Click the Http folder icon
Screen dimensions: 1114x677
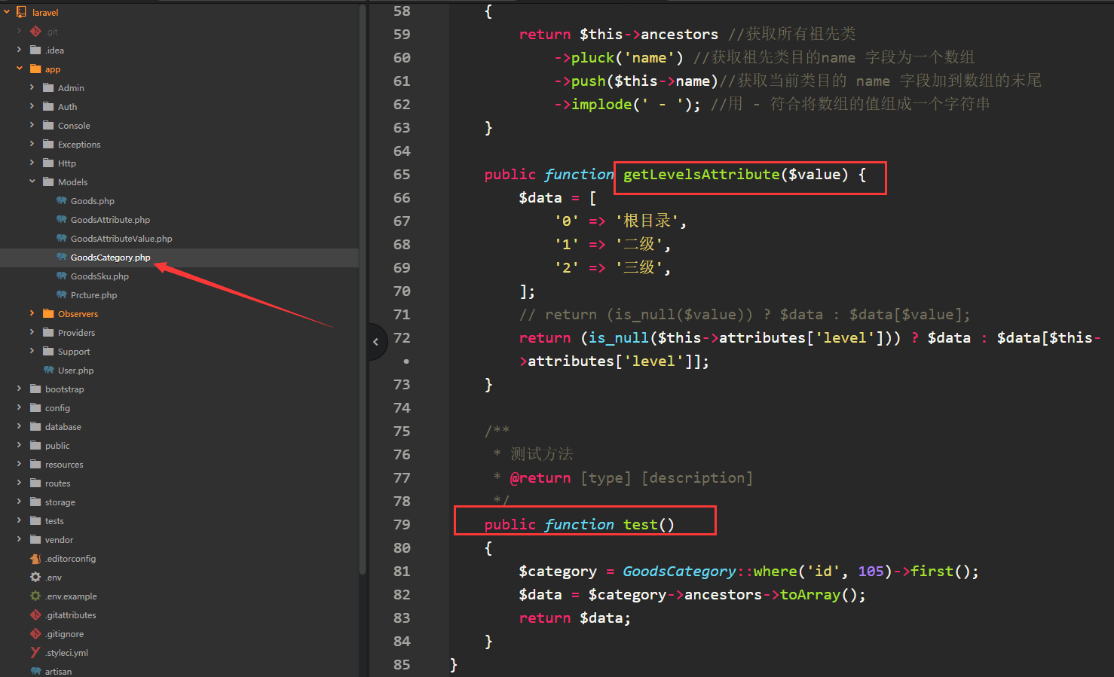tap(48, 163)
